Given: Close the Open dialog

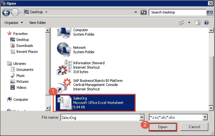Looking at the screenshot, I should [x=210, y=3].
